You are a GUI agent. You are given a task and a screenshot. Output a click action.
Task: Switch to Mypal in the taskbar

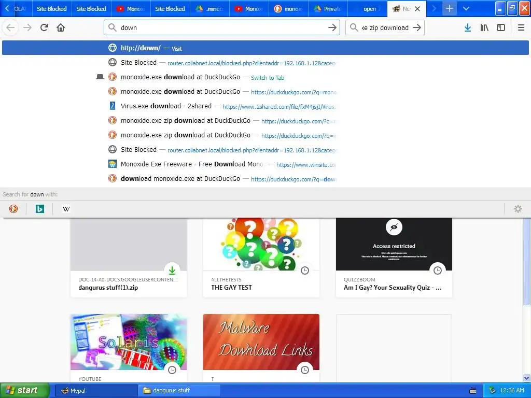(x=96, y=391)
